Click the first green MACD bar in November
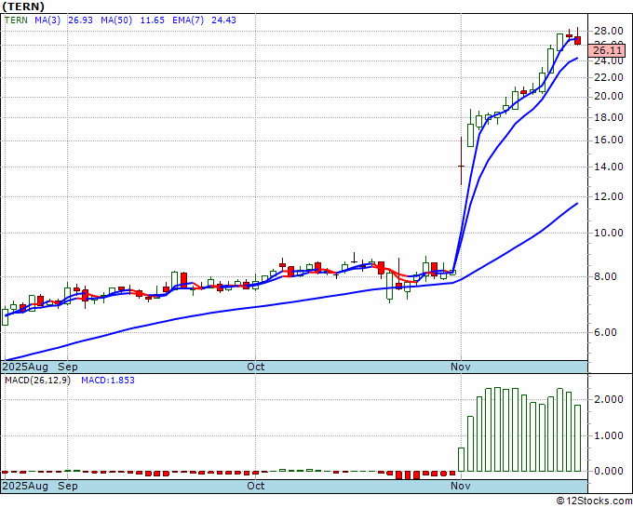 tap(461, 460)
